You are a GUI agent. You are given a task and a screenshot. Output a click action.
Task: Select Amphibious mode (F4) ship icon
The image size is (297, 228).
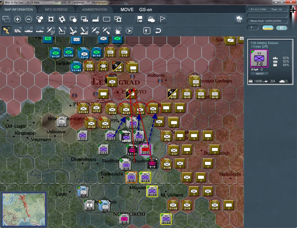tap(39, 30)
